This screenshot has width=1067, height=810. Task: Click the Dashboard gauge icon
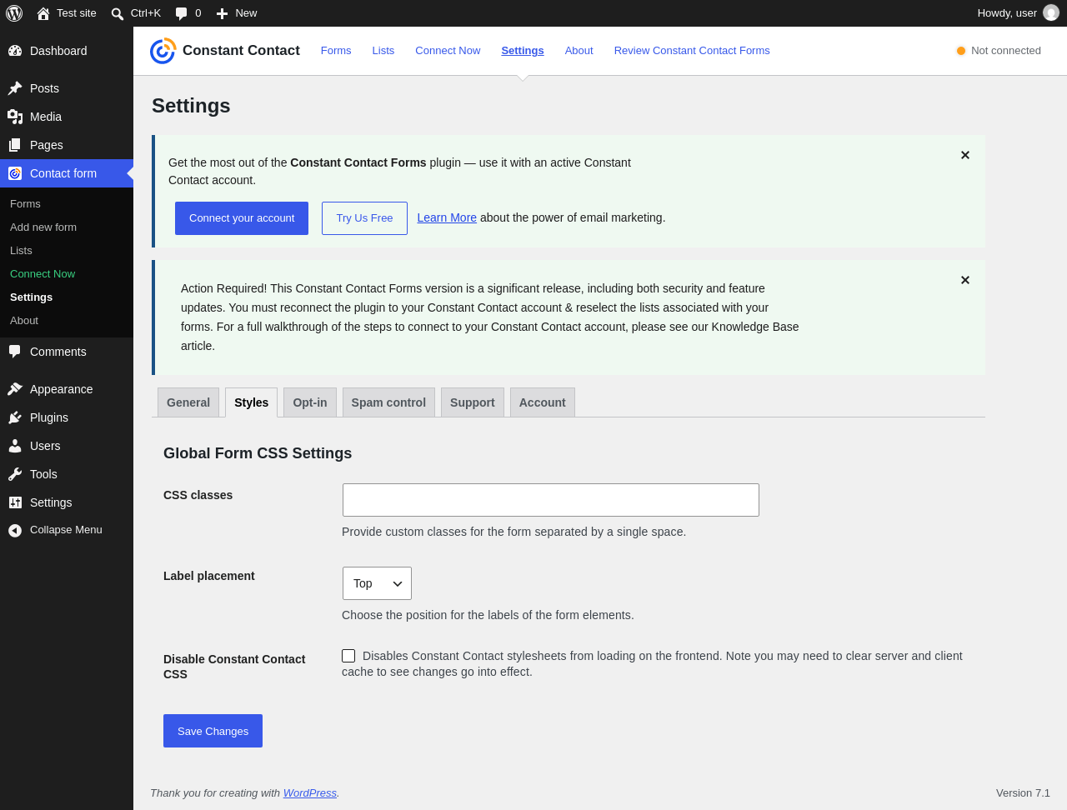[x=15, y=51]
